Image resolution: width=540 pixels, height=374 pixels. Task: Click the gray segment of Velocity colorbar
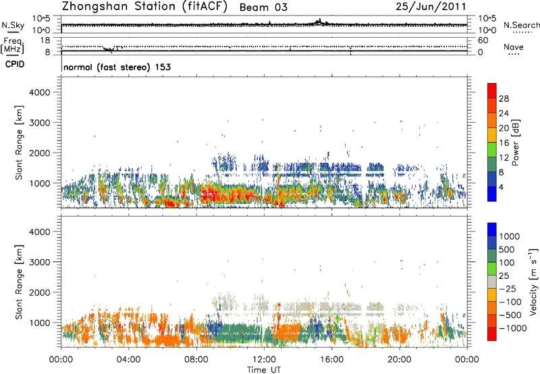[492, 282]
